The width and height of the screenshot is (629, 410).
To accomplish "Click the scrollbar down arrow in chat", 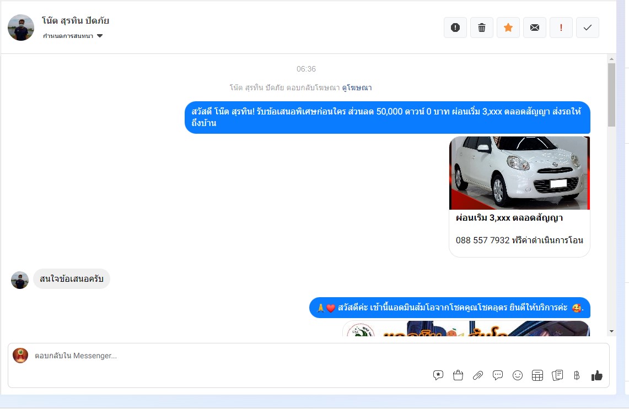I will pyautogui.click(x=611, y=331).
